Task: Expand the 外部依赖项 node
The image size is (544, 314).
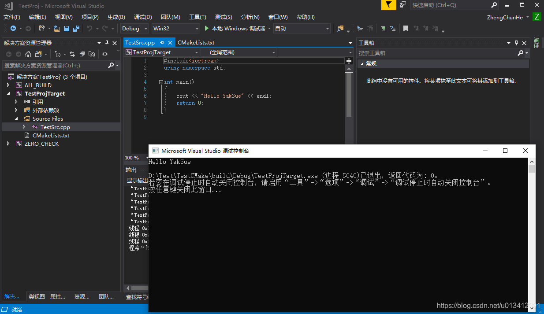Action: (16, 111)
